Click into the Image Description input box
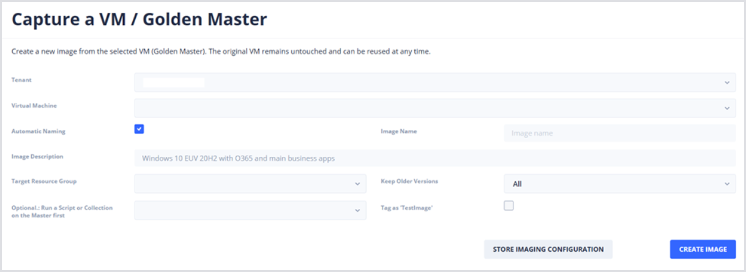 pos(435,158)
